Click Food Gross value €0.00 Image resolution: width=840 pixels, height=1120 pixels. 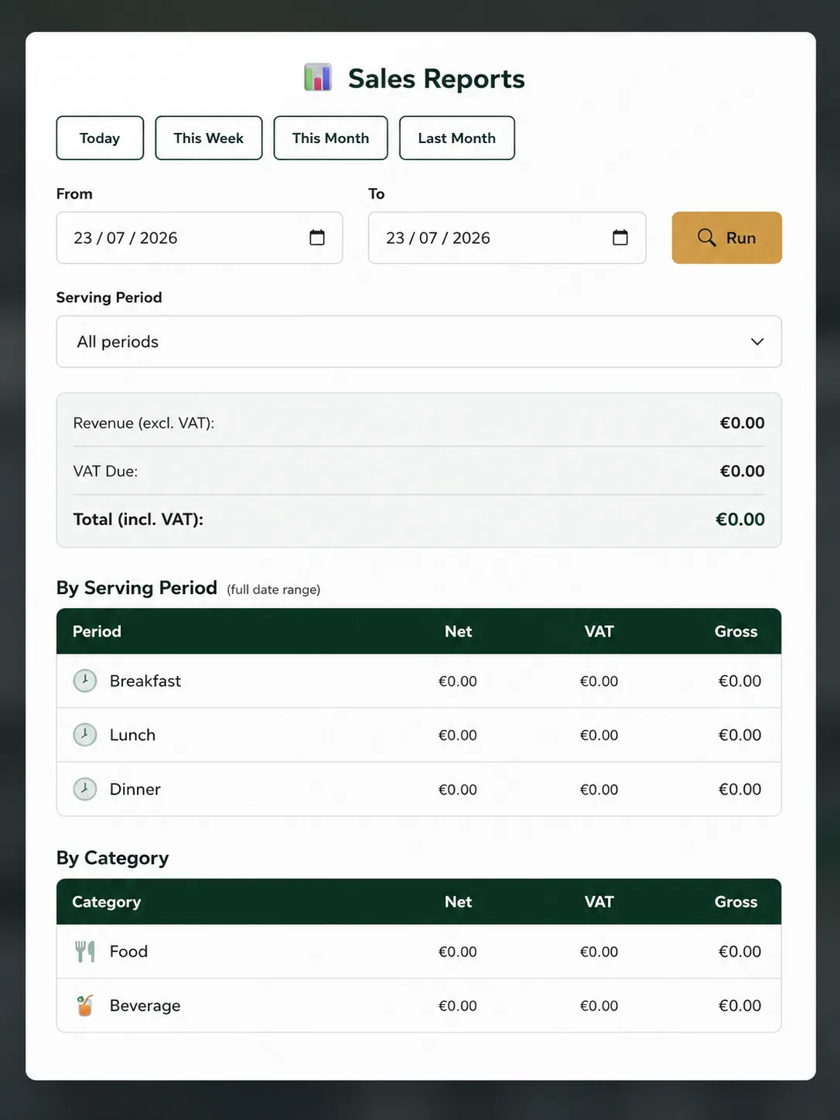point(740,951)
